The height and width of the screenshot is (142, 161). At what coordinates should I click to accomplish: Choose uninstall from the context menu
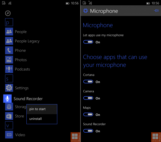point(42,119)
